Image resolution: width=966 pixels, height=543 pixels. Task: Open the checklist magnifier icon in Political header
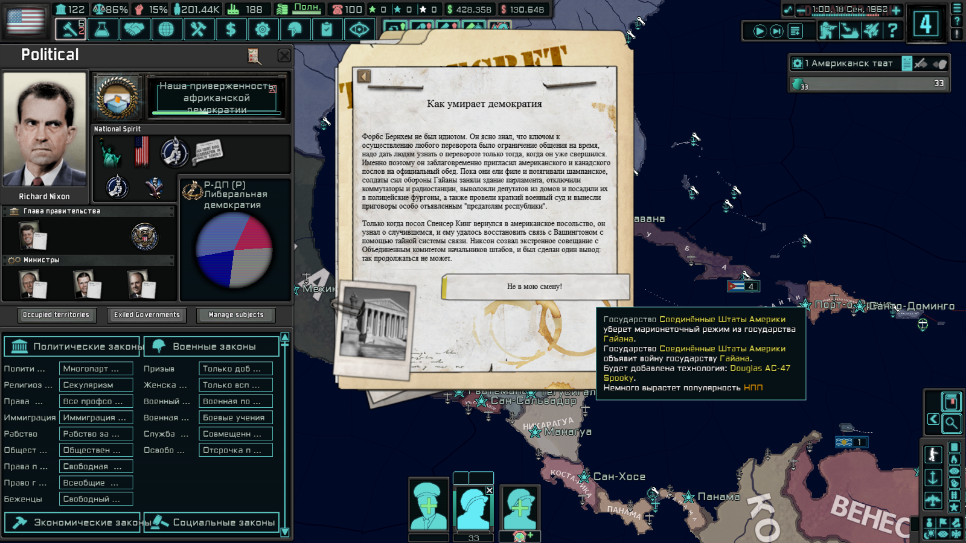pos(254,56)
